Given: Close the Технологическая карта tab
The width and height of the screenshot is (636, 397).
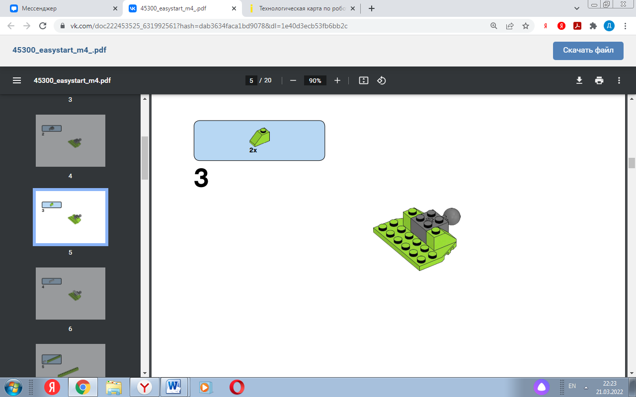Looking at the screenshot, I should coord(353,8).
